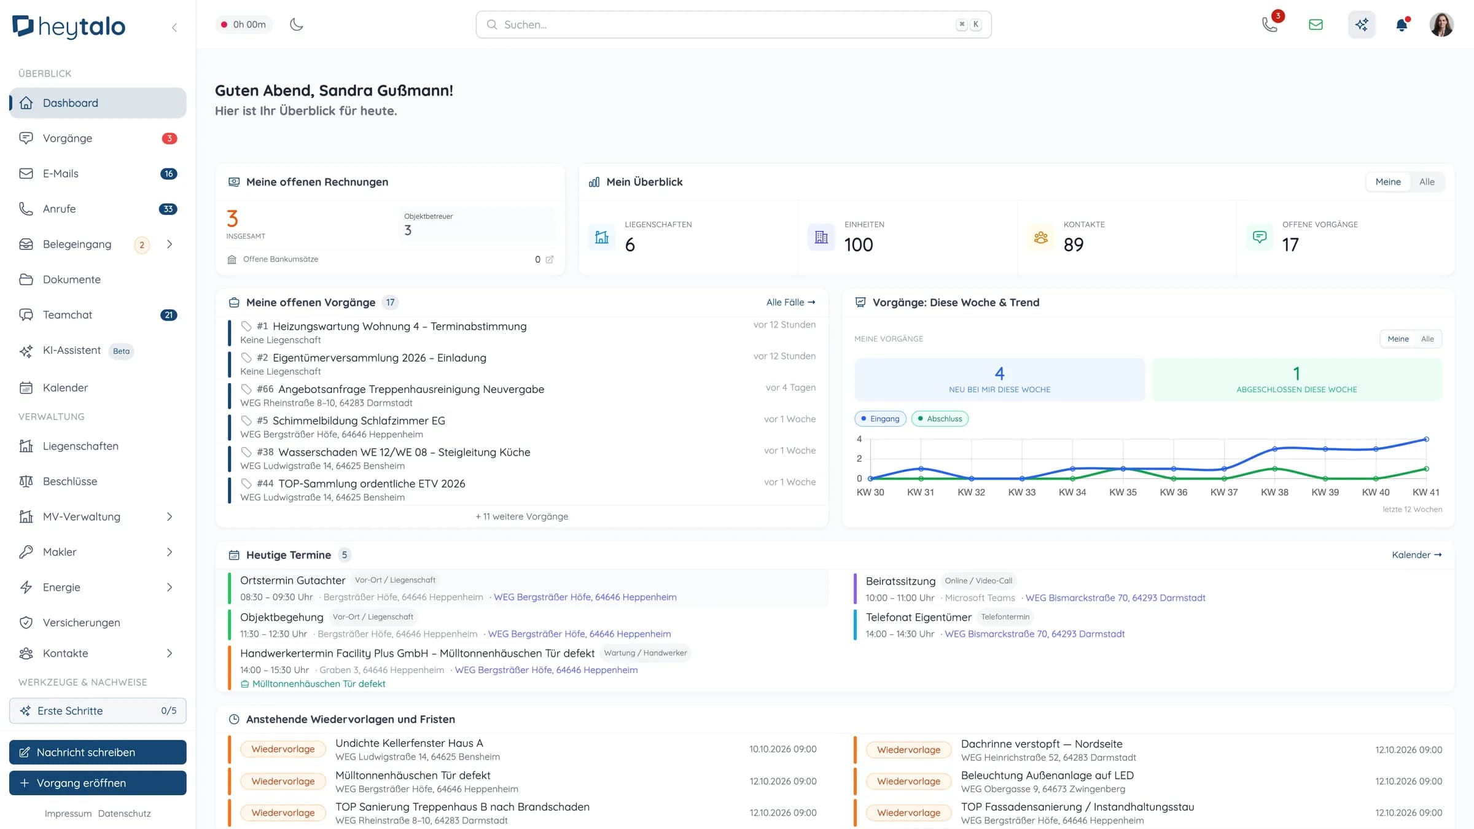This screenshot has height=829, width=1474.
Task: Click tag icon of case #38 Wasserschaden
Action: (246, 452)
